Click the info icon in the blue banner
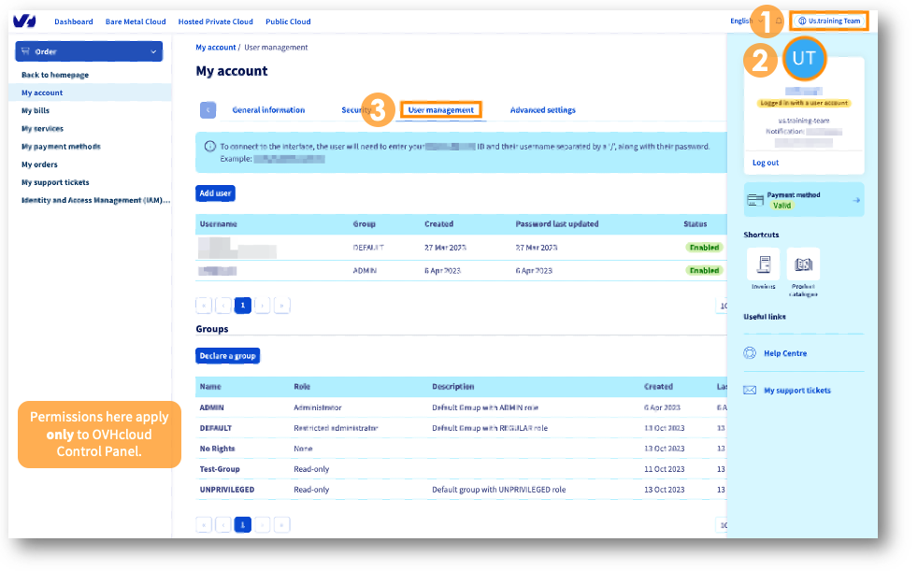The image size is (918, 571). coord(209,147)
